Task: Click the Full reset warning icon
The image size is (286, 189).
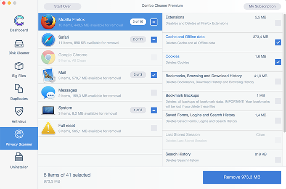Action: tap(48, 128)
